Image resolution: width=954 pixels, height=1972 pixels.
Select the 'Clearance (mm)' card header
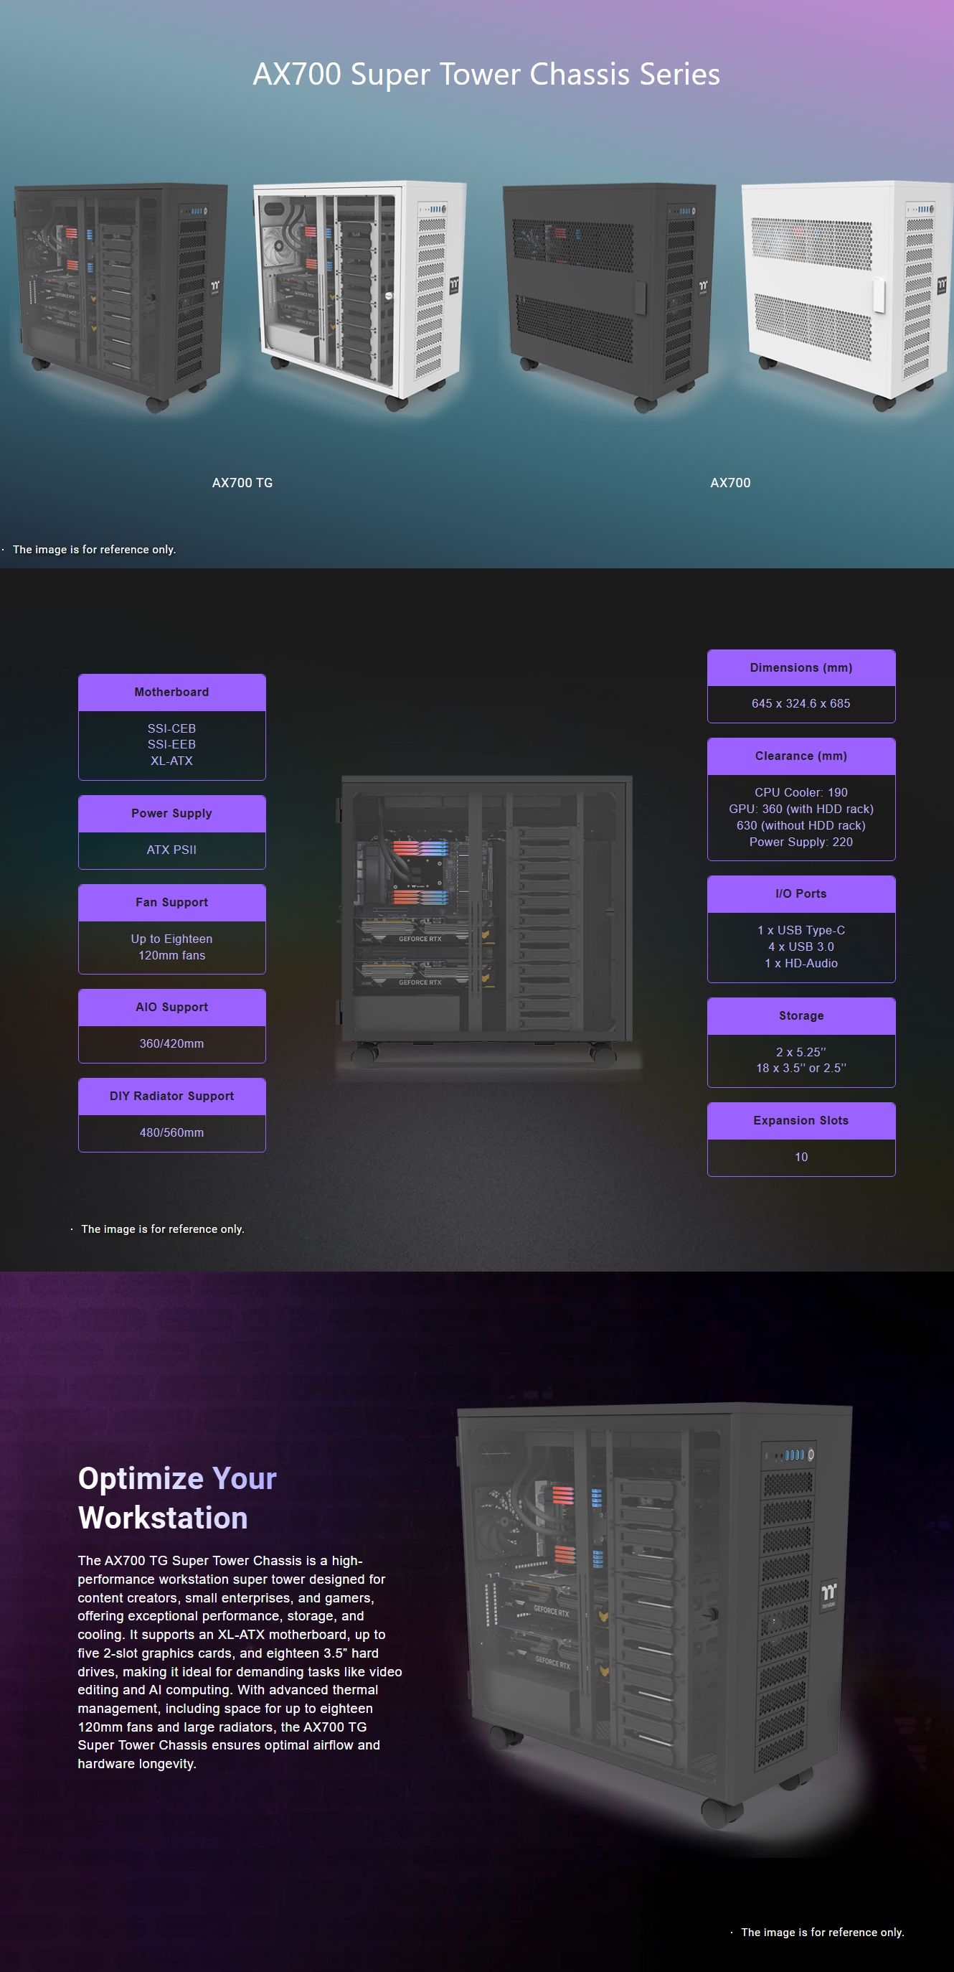pos(801,756)
